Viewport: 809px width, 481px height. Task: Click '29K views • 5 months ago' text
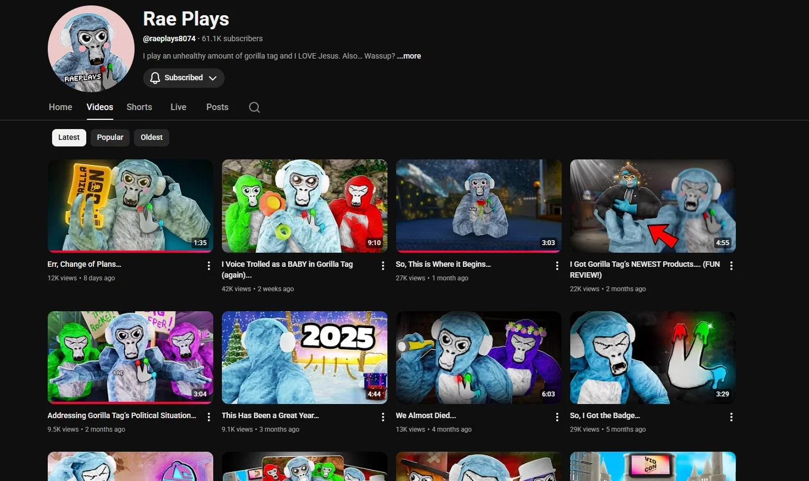pyautogui.click(x=608, y=429)
